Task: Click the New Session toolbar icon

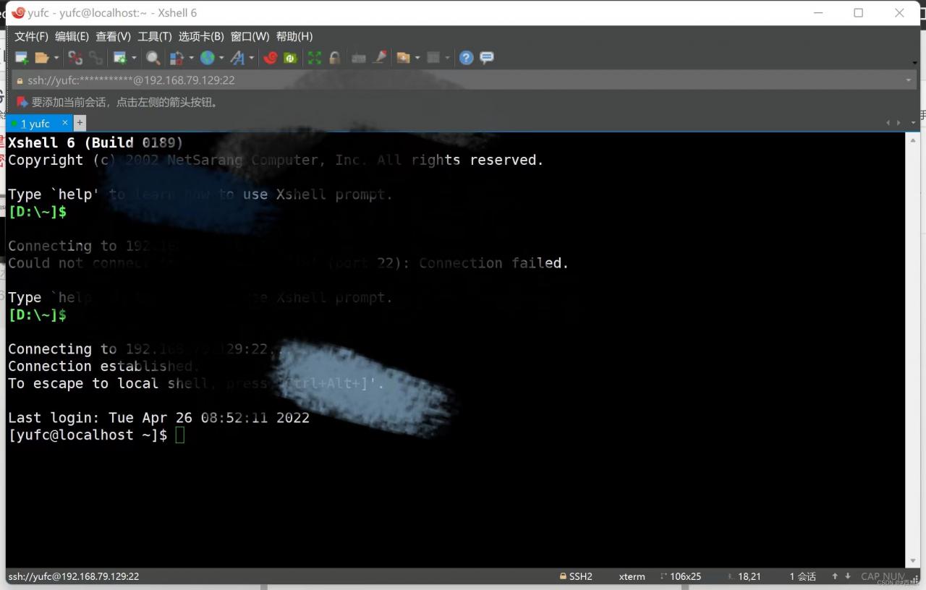Action: tap(22, 58)
